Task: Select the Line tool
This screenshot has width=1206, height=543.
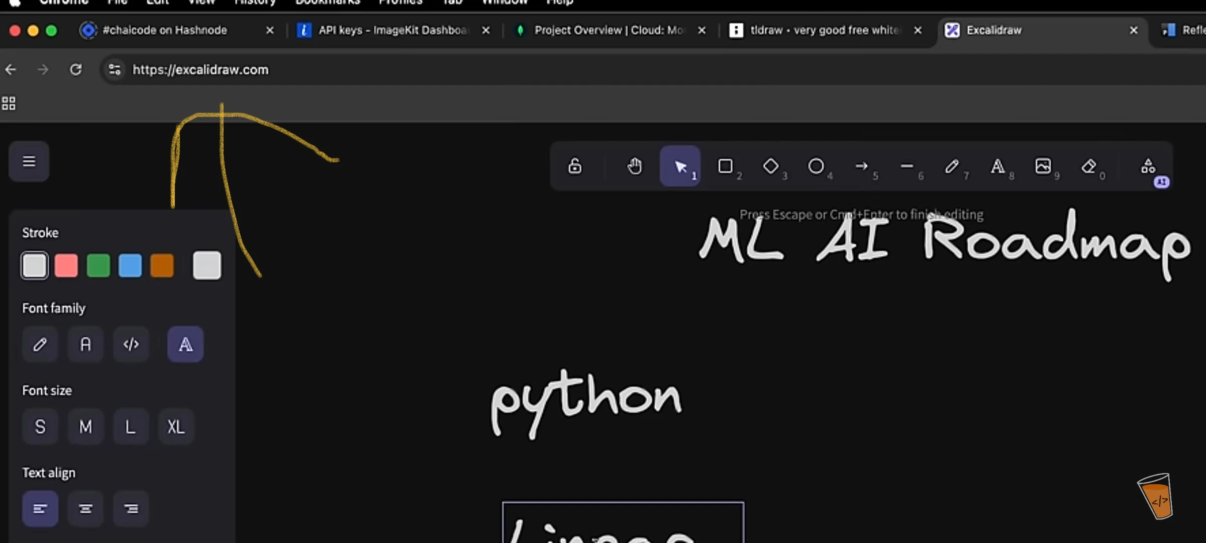Action: coord(907,166)
